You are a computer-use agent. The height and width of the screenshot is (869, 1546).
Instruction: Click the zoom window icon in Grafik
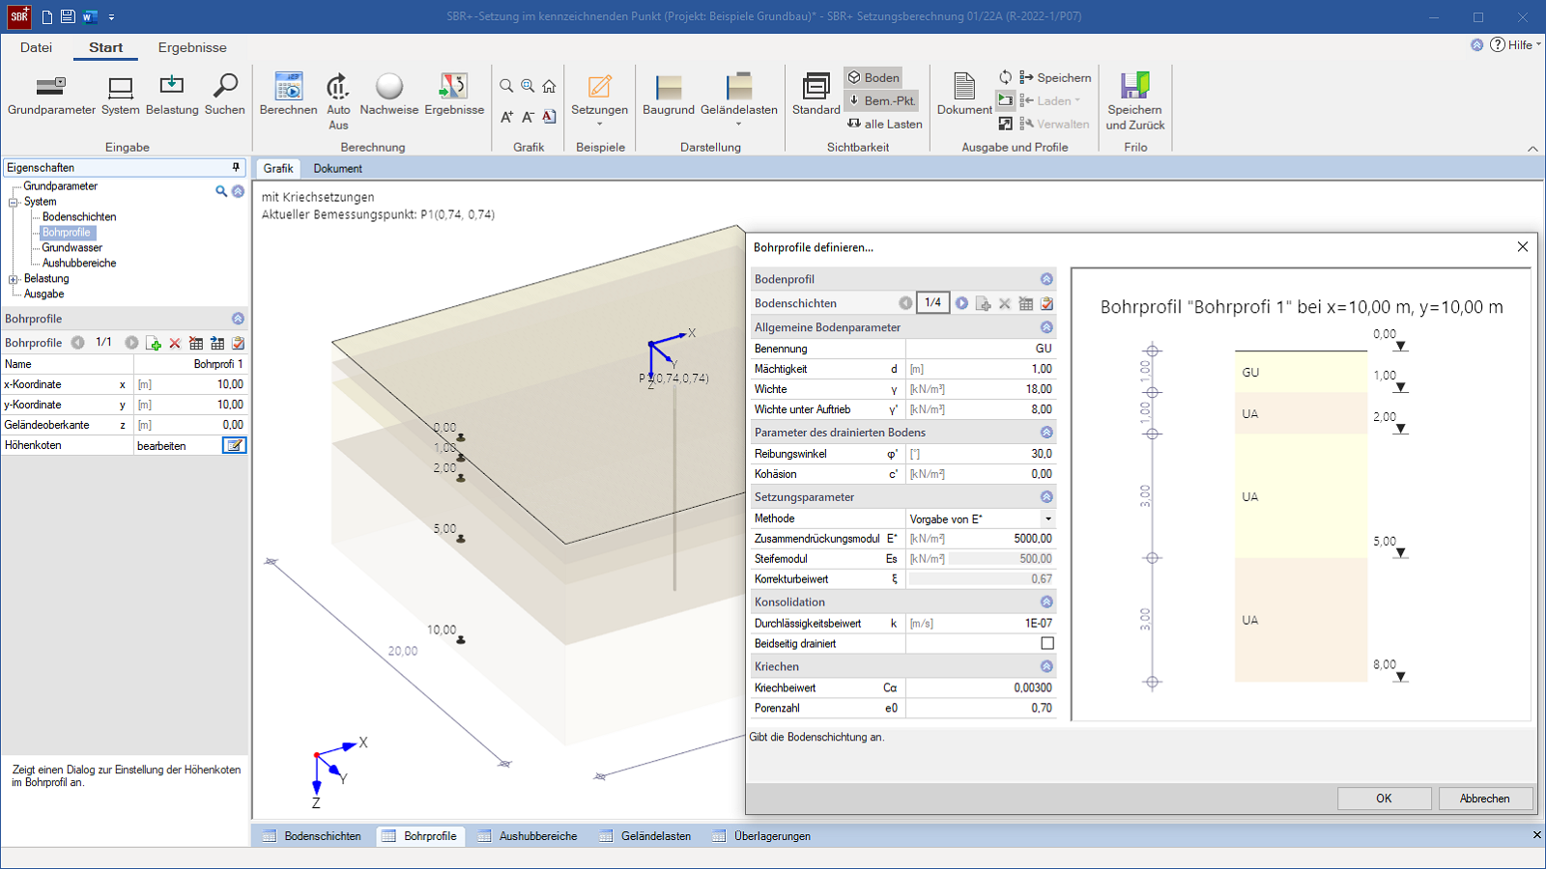[x=528, y=86]
